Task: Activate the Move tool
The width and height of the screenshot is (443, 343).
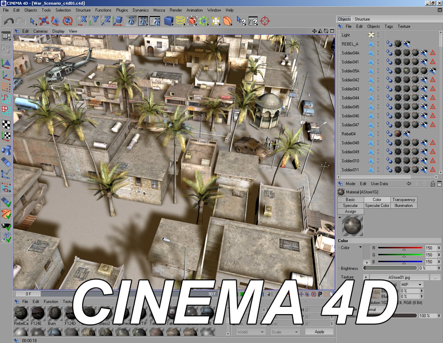Action: [x=44, y=21]
